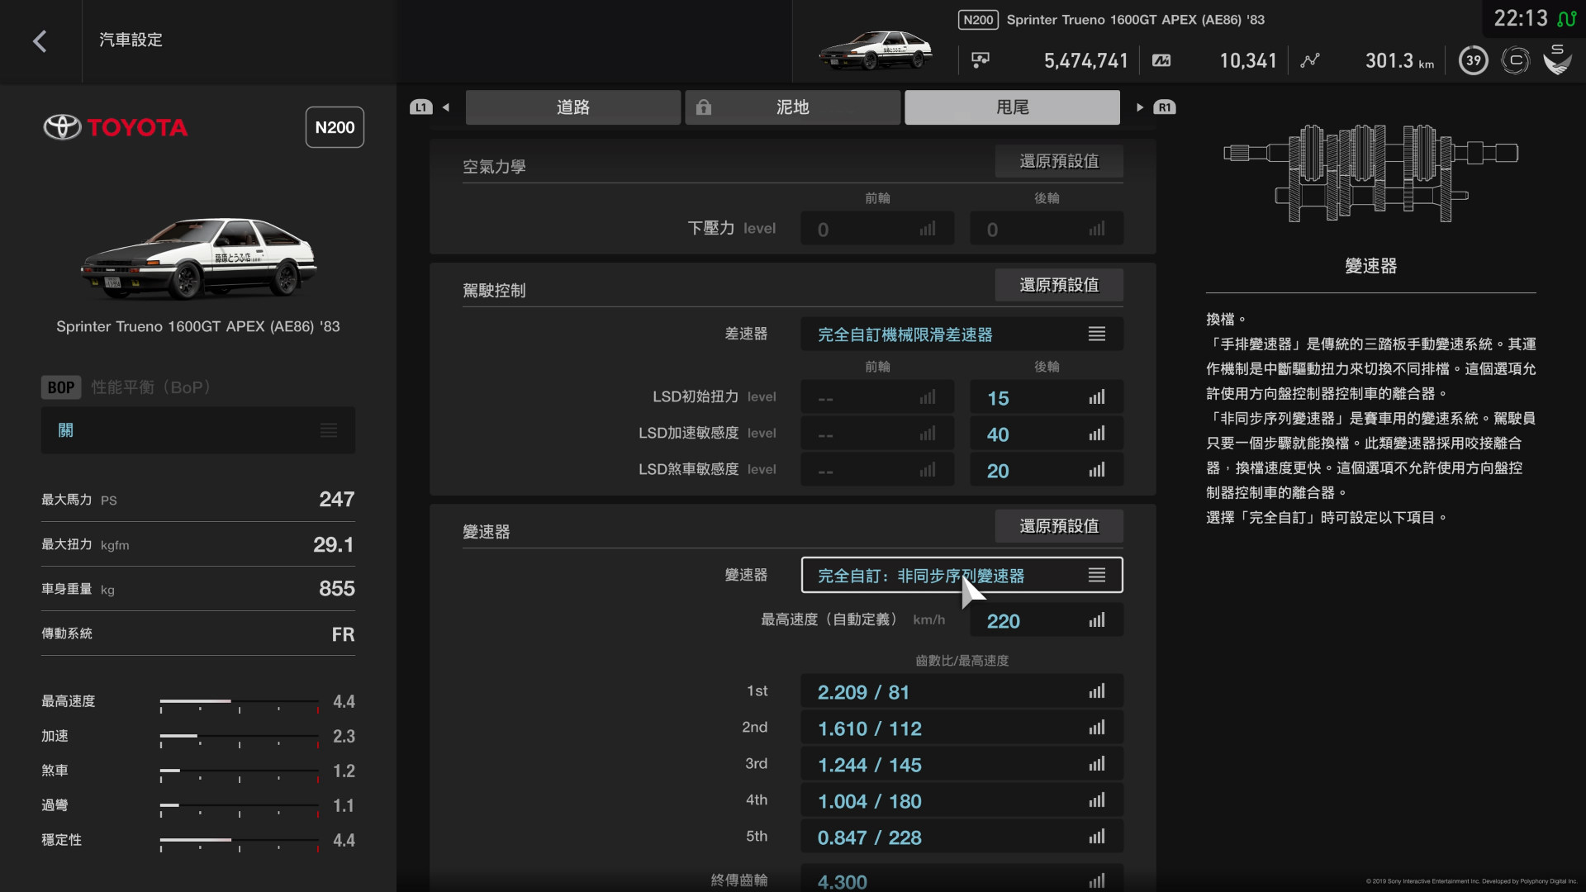Screen dimensions: 1586x892
Task: Click the 車身重量 value 855
Action: pos(336,588)
